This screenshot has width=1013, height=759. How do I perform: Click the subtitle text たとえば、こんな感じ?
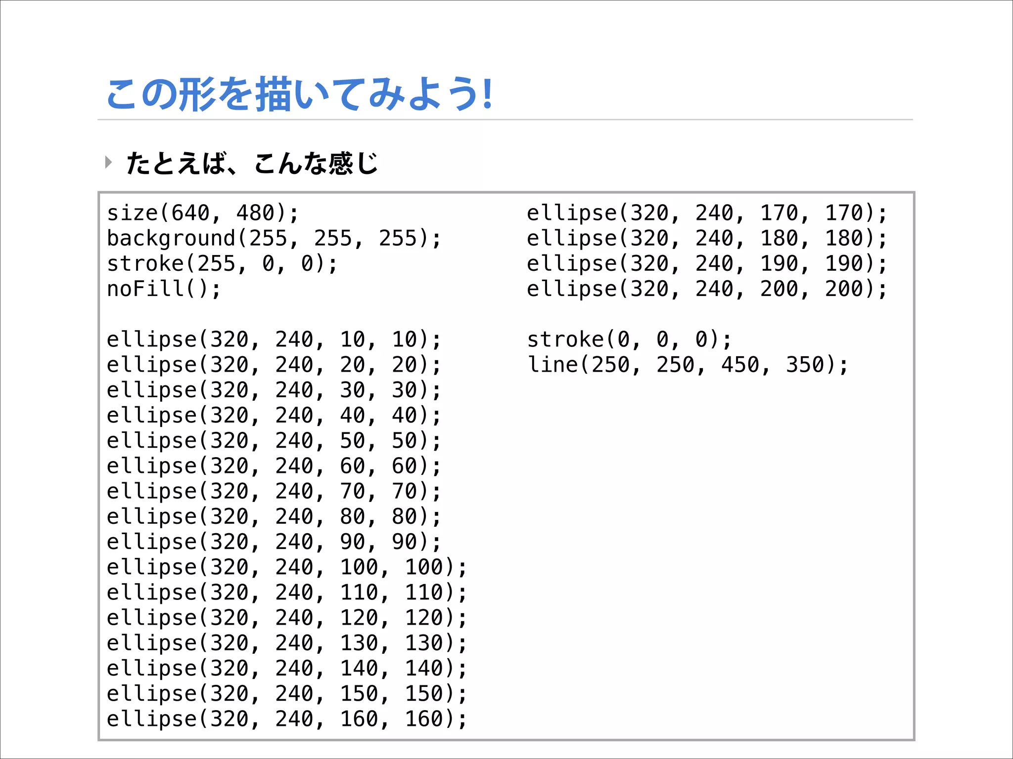[252, 163]
